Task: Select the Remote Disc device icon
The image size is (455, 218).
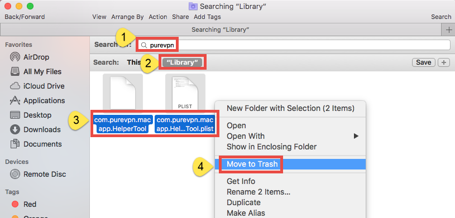Action: point(15,174)
